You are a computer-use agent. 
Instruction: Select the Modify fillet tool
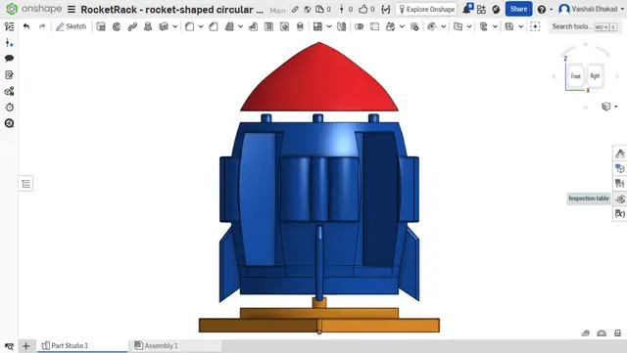[x=432, y=26]
